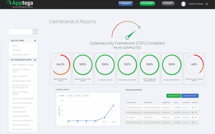Edit the Full Program Report-Excel row
The image size is (215, 134).
193,108
